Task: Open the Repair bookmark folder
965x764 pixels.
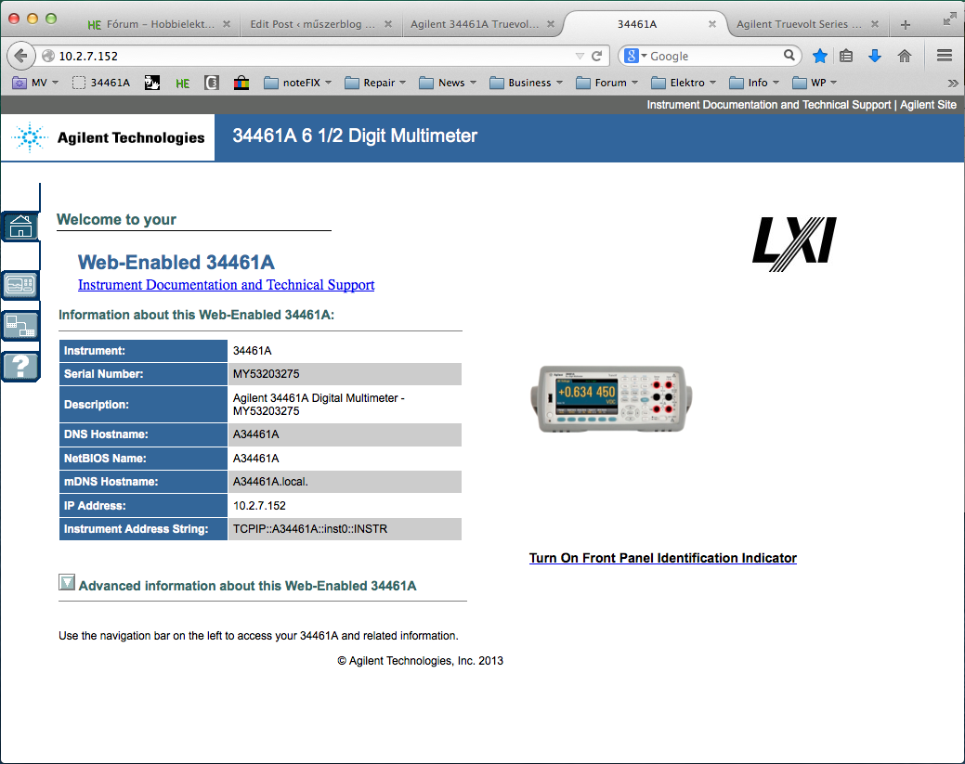Action: pos(375,83)
